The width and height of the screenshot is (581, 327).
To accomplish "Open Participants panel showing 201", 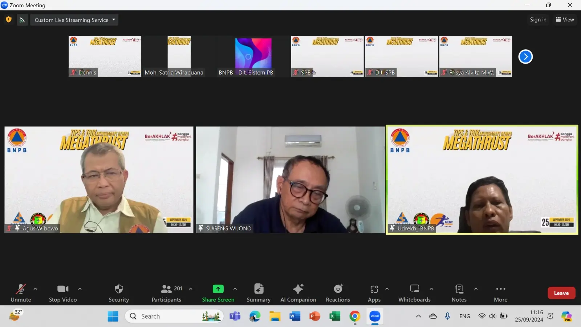I will (166, 293).
